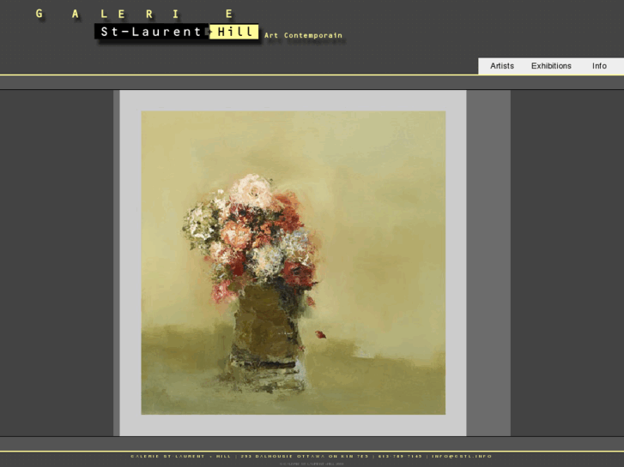Click the yellow Hill logo badge
624x467 pixels.
point(234,32)
